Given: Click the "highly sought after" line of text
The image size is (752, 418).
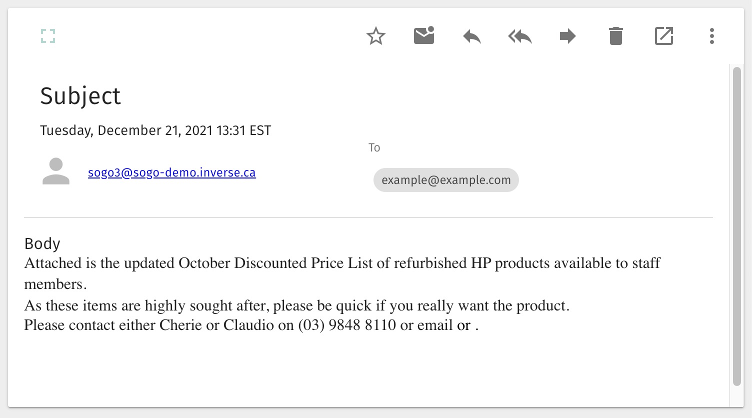Looking at the screenshot, I should point(296,305).
